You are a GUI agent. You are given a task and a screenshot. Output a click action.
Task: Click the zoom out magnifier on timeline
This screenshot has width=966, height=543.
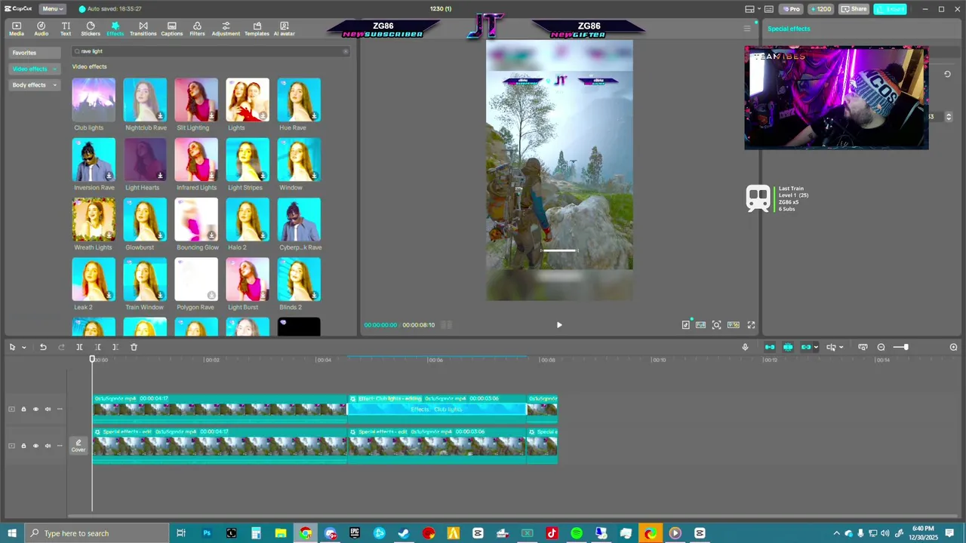click(881, 347)
